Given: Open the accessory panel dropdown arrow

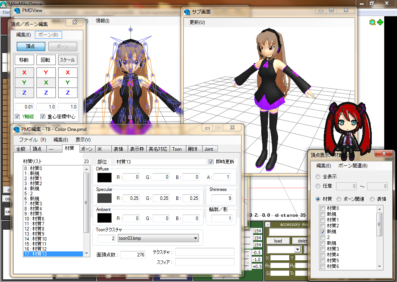Looking at the screenshot, I should (297, 249).
